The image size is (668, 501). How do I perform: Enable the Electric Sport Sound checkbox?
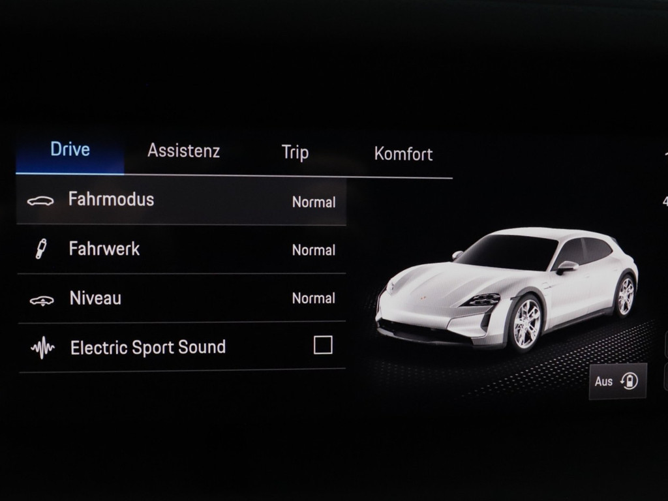323,345
